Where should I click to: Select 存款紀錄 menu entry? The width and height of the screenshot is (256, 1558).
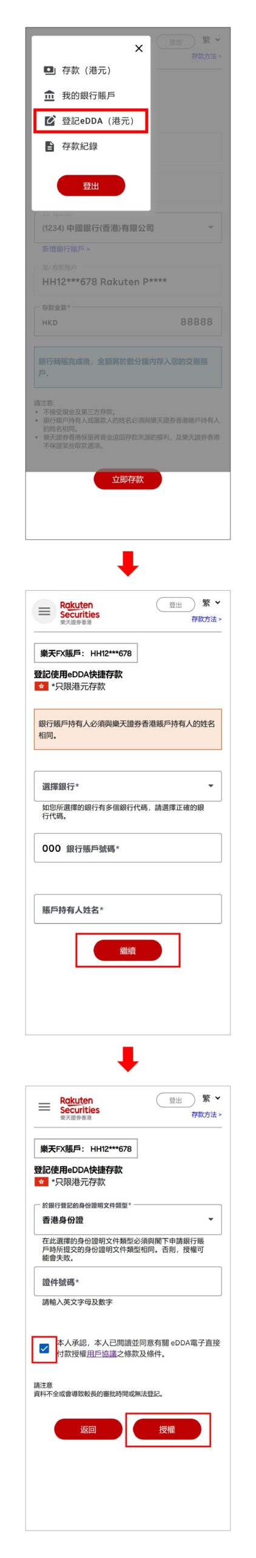click(79, 146)
